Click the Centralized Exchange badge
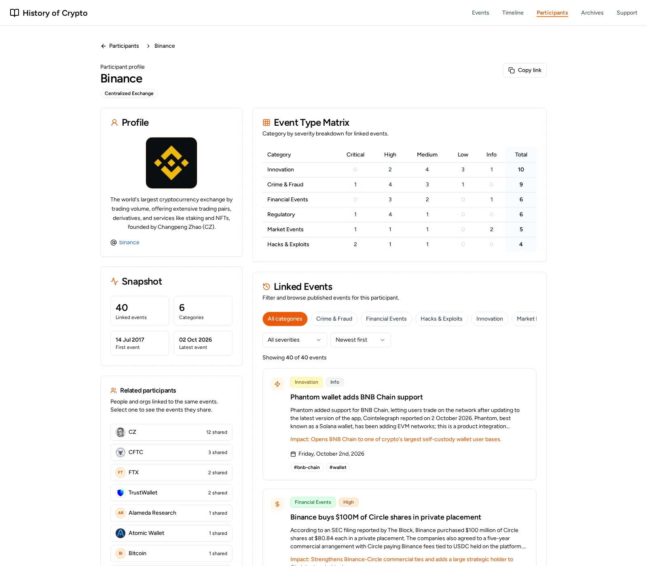This screenshot has height=566, width=647. 129,94
